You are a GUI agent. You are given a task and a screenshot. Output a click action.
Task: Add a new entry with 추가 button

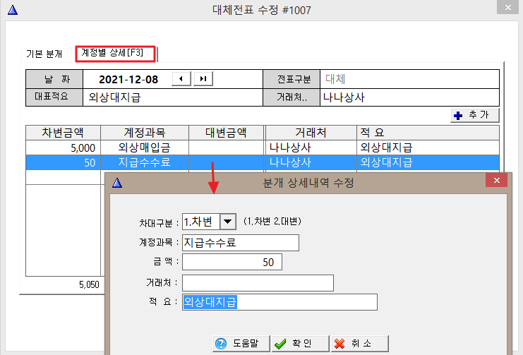474,115
